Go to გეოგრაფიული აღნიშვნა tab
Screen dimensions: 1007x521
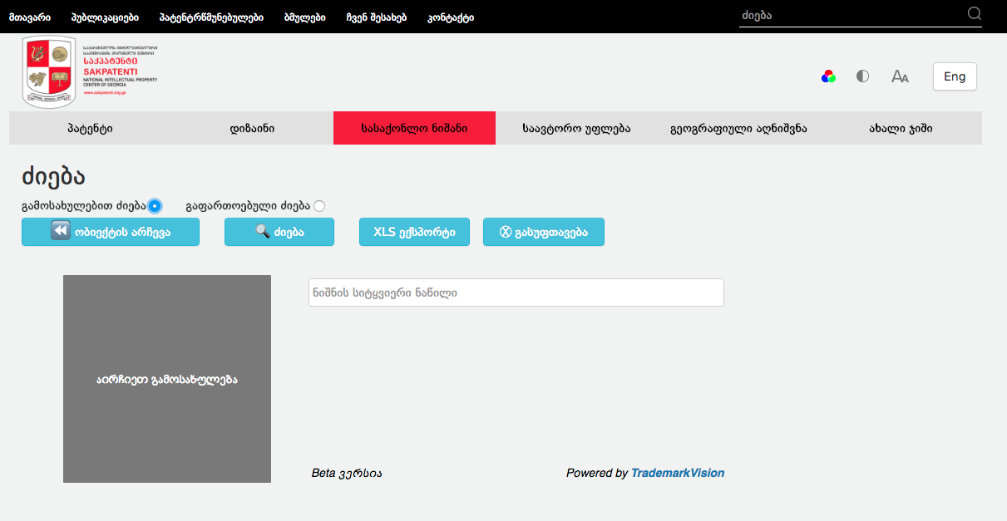(738, 129)
